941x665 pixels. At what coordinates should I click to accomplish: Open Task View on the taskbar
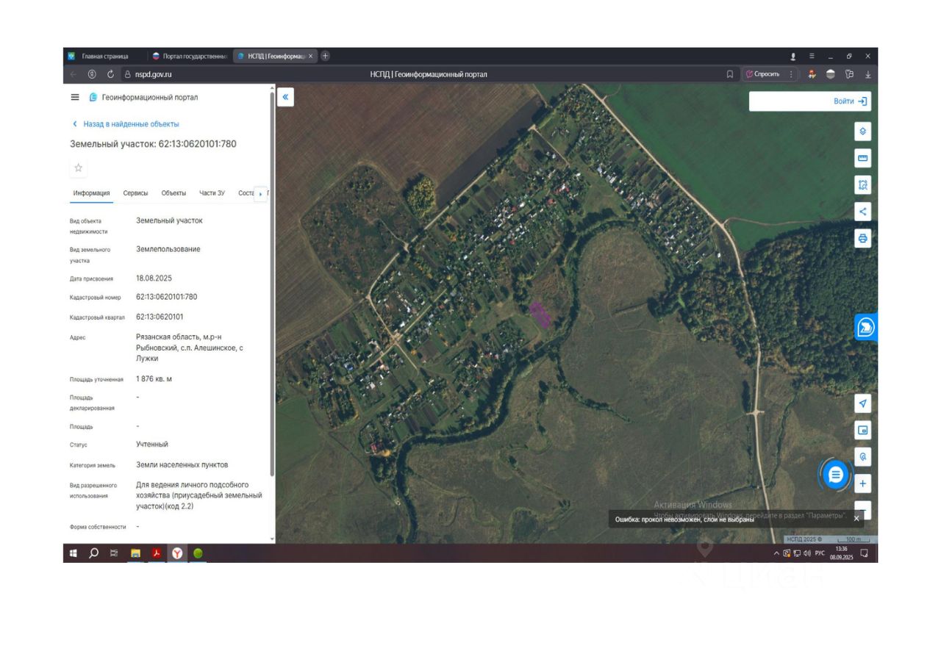point(114,553)
